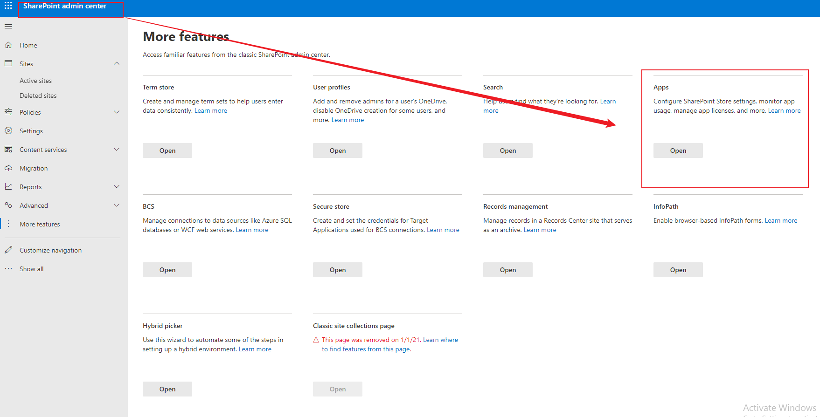
Task: Select Customize navigation option
Action: pyautogui.click(x=50, y=250)
